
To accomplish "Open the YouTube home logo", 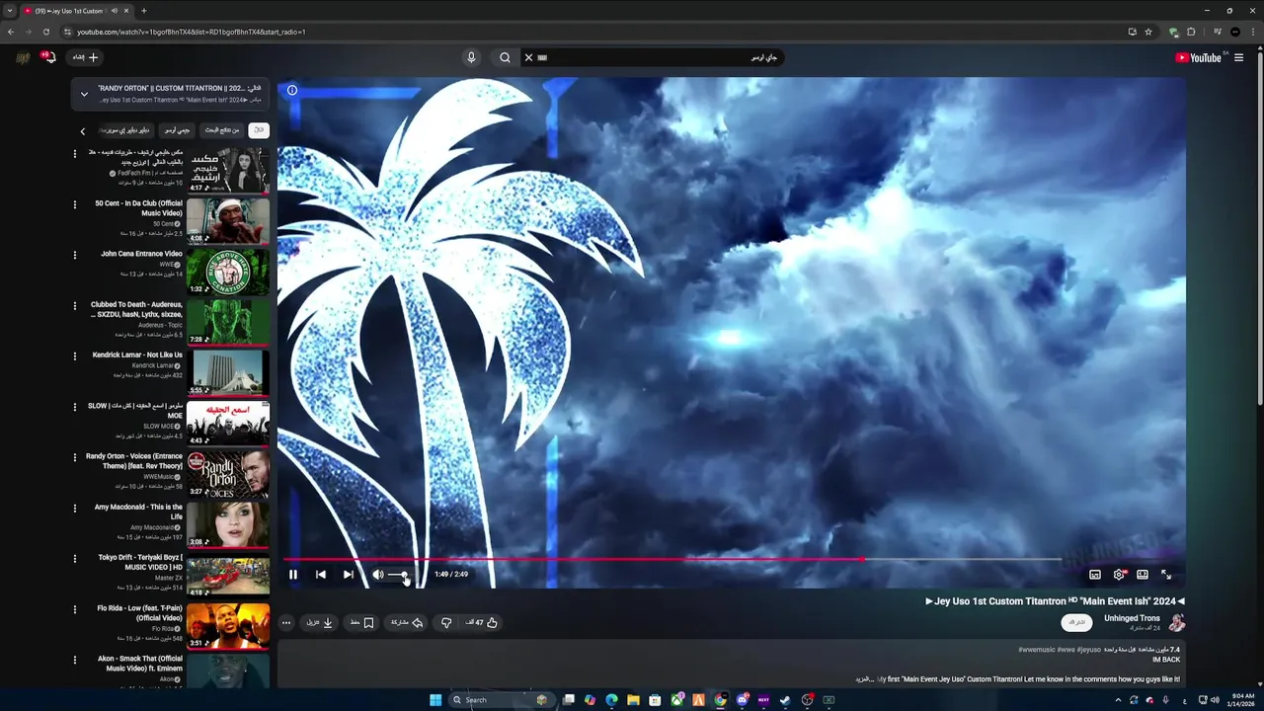I will click(x=1198, y=57).
